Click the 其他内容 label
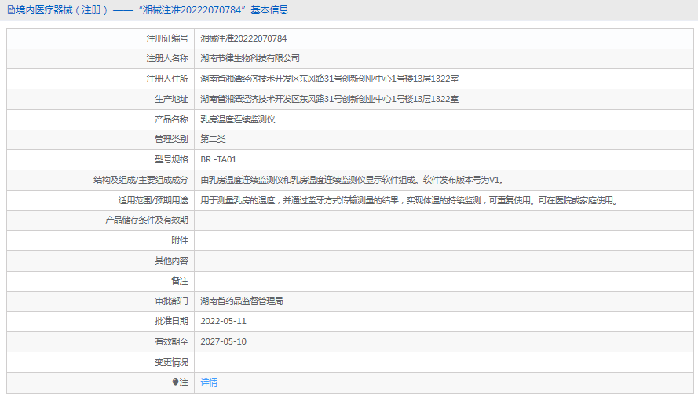Screen dimensions: 698x398 pyautogui.click(x=171, y=261)
